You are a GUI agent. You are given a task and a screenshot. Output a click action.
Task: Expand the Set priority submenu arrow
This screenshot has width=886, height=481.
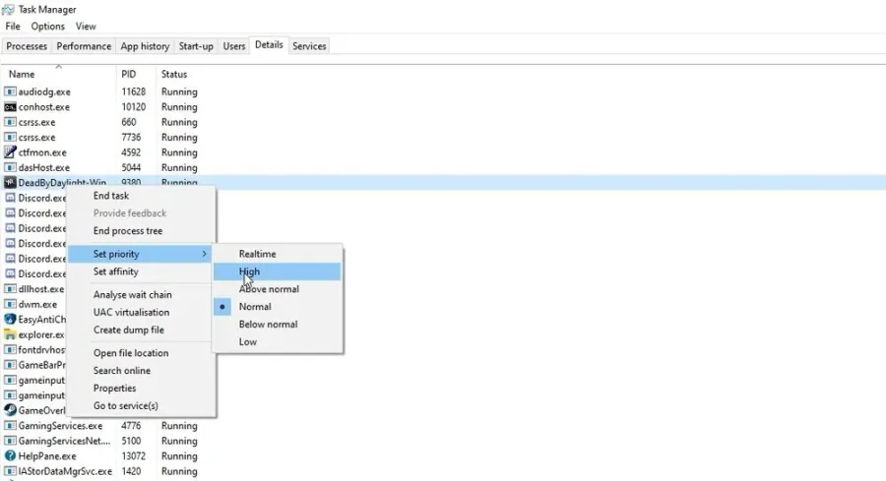pos(204,254)
